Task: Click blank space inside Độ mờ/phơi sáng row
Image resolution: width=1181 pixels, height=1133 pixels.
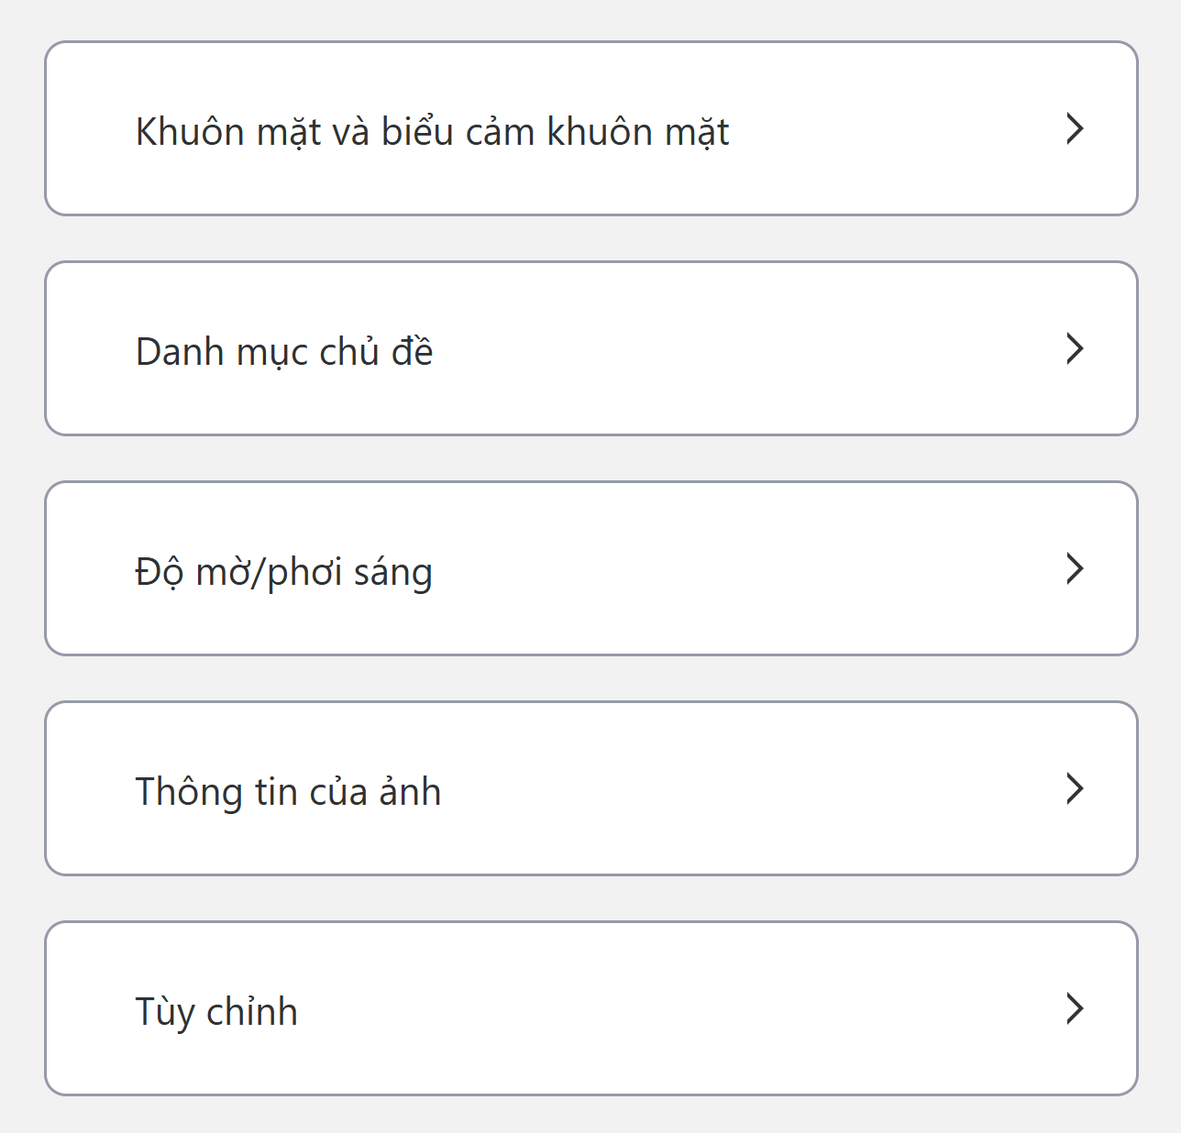Action: (734, 568)
